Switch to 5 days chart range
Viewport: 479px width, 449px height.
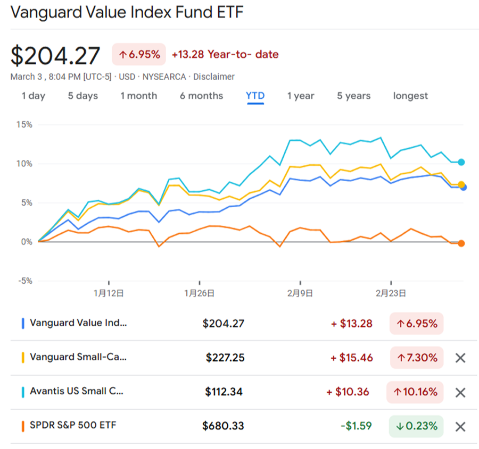[x=83, y=96]
